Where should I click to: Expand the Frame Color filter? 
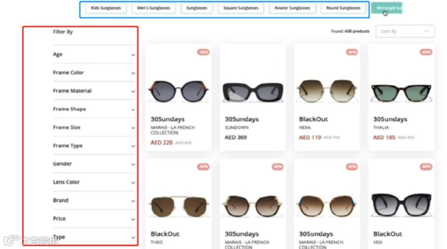pos(94,73)
